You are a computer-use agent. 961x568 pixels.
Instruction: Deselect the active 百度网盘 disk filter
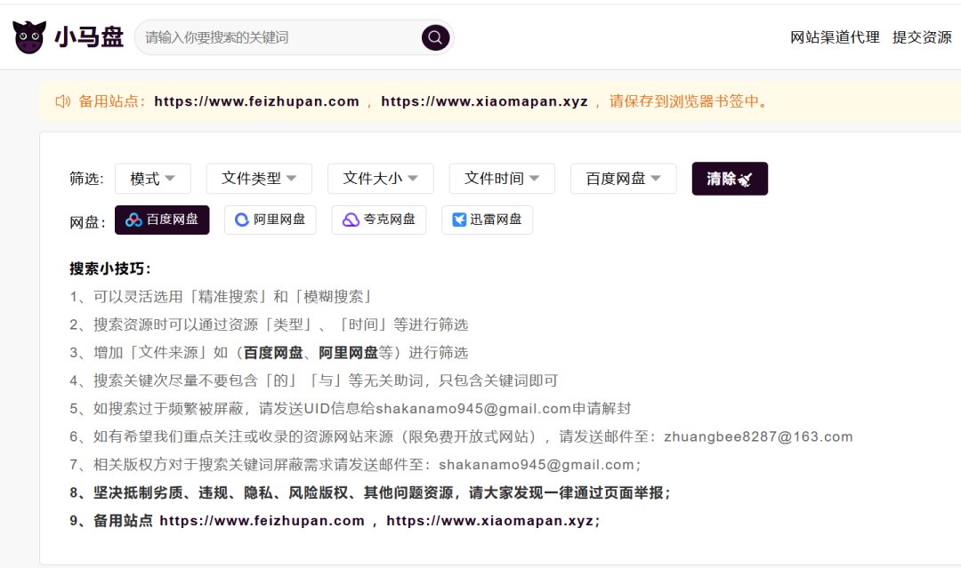point(161,220)
